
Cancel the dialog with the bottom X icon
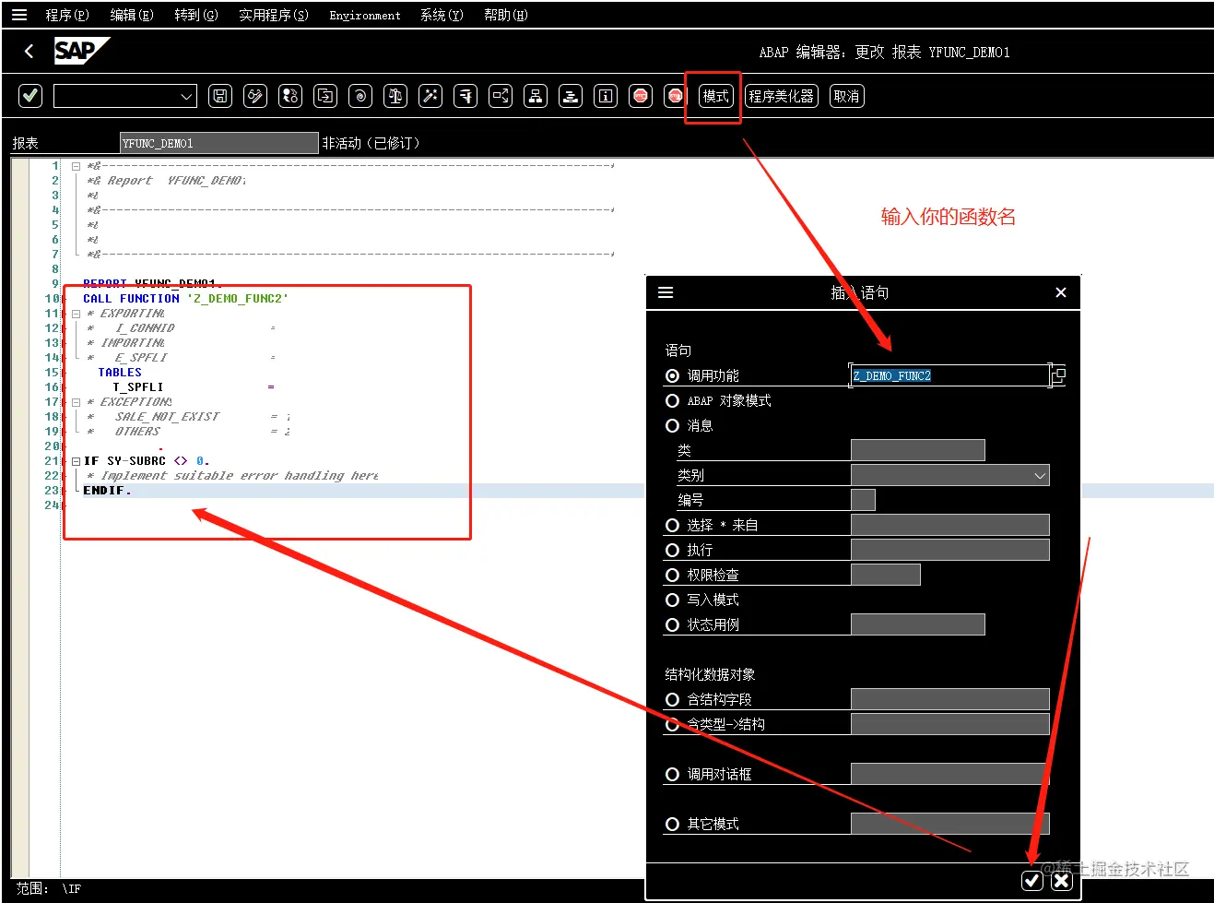pyautogui.click(x=1062, y=881)
